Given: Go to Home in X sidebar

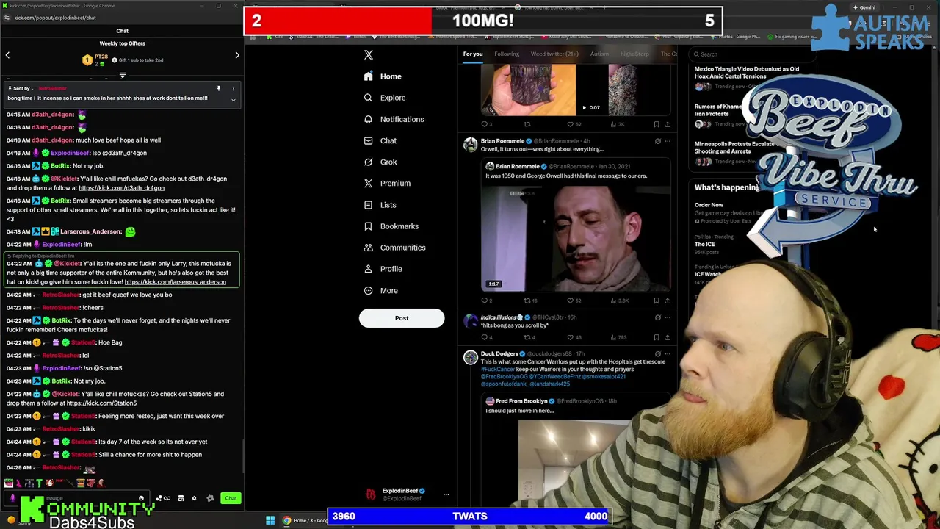Looking at the screenshot, I should tap(383, 76).
